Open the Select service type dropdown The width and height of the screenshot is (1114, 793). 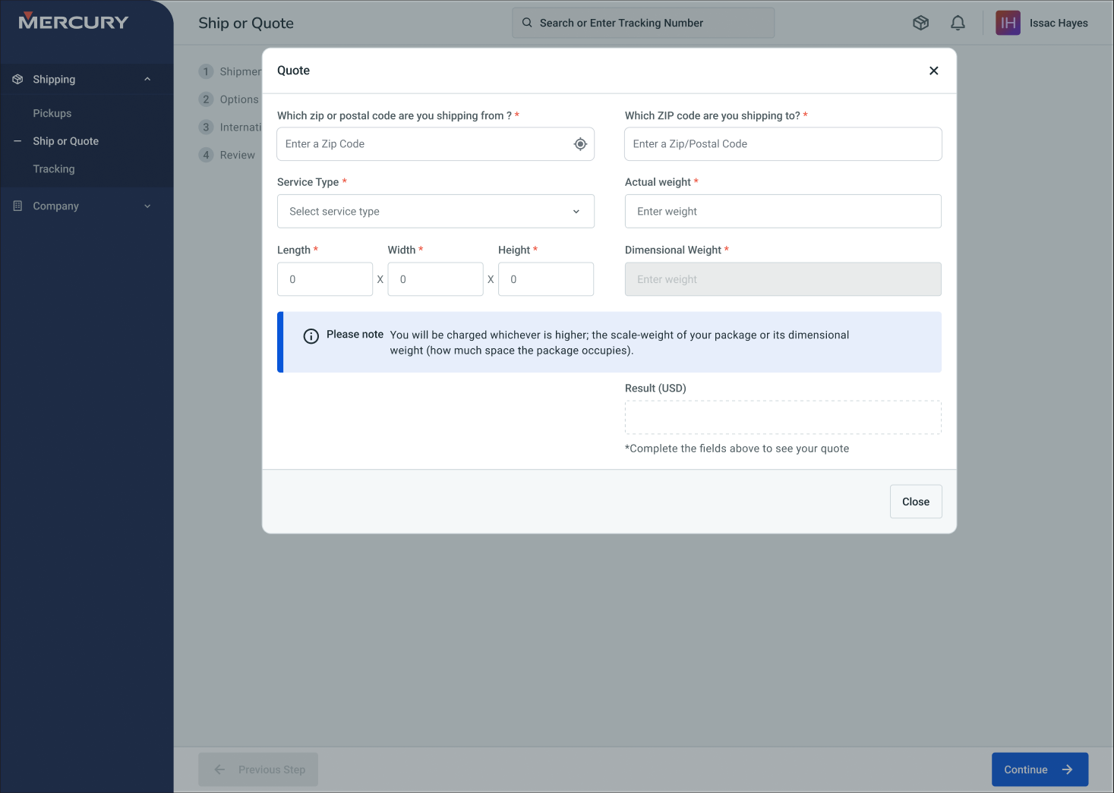click(436, 211)
